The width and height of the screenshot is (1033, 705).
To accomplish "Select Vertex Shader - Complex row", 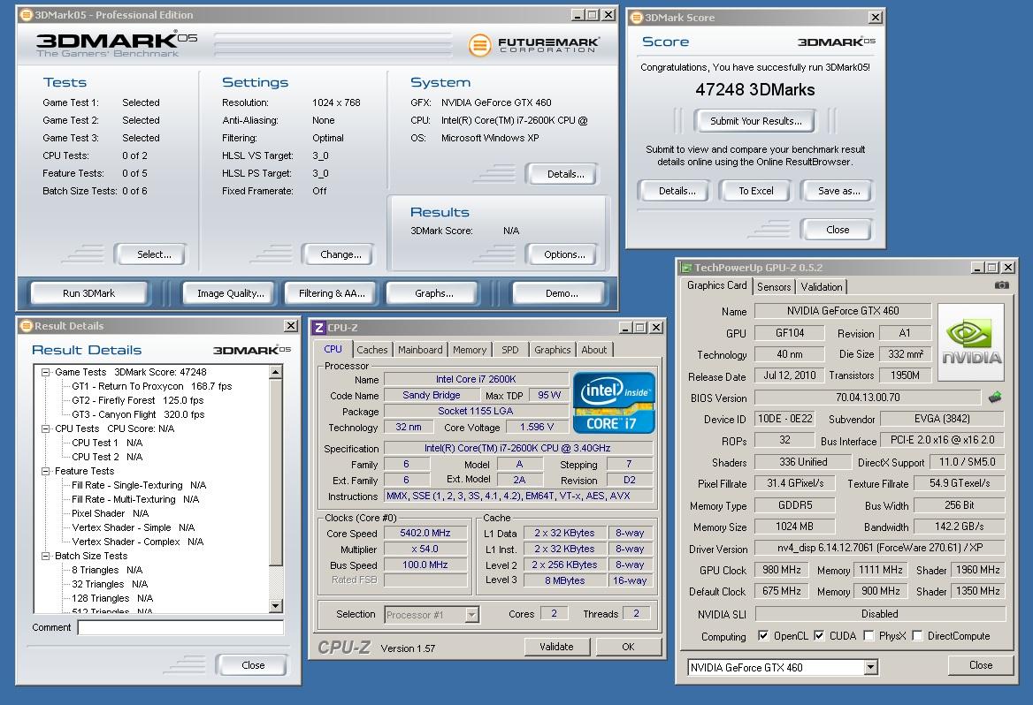I will 138,542.
